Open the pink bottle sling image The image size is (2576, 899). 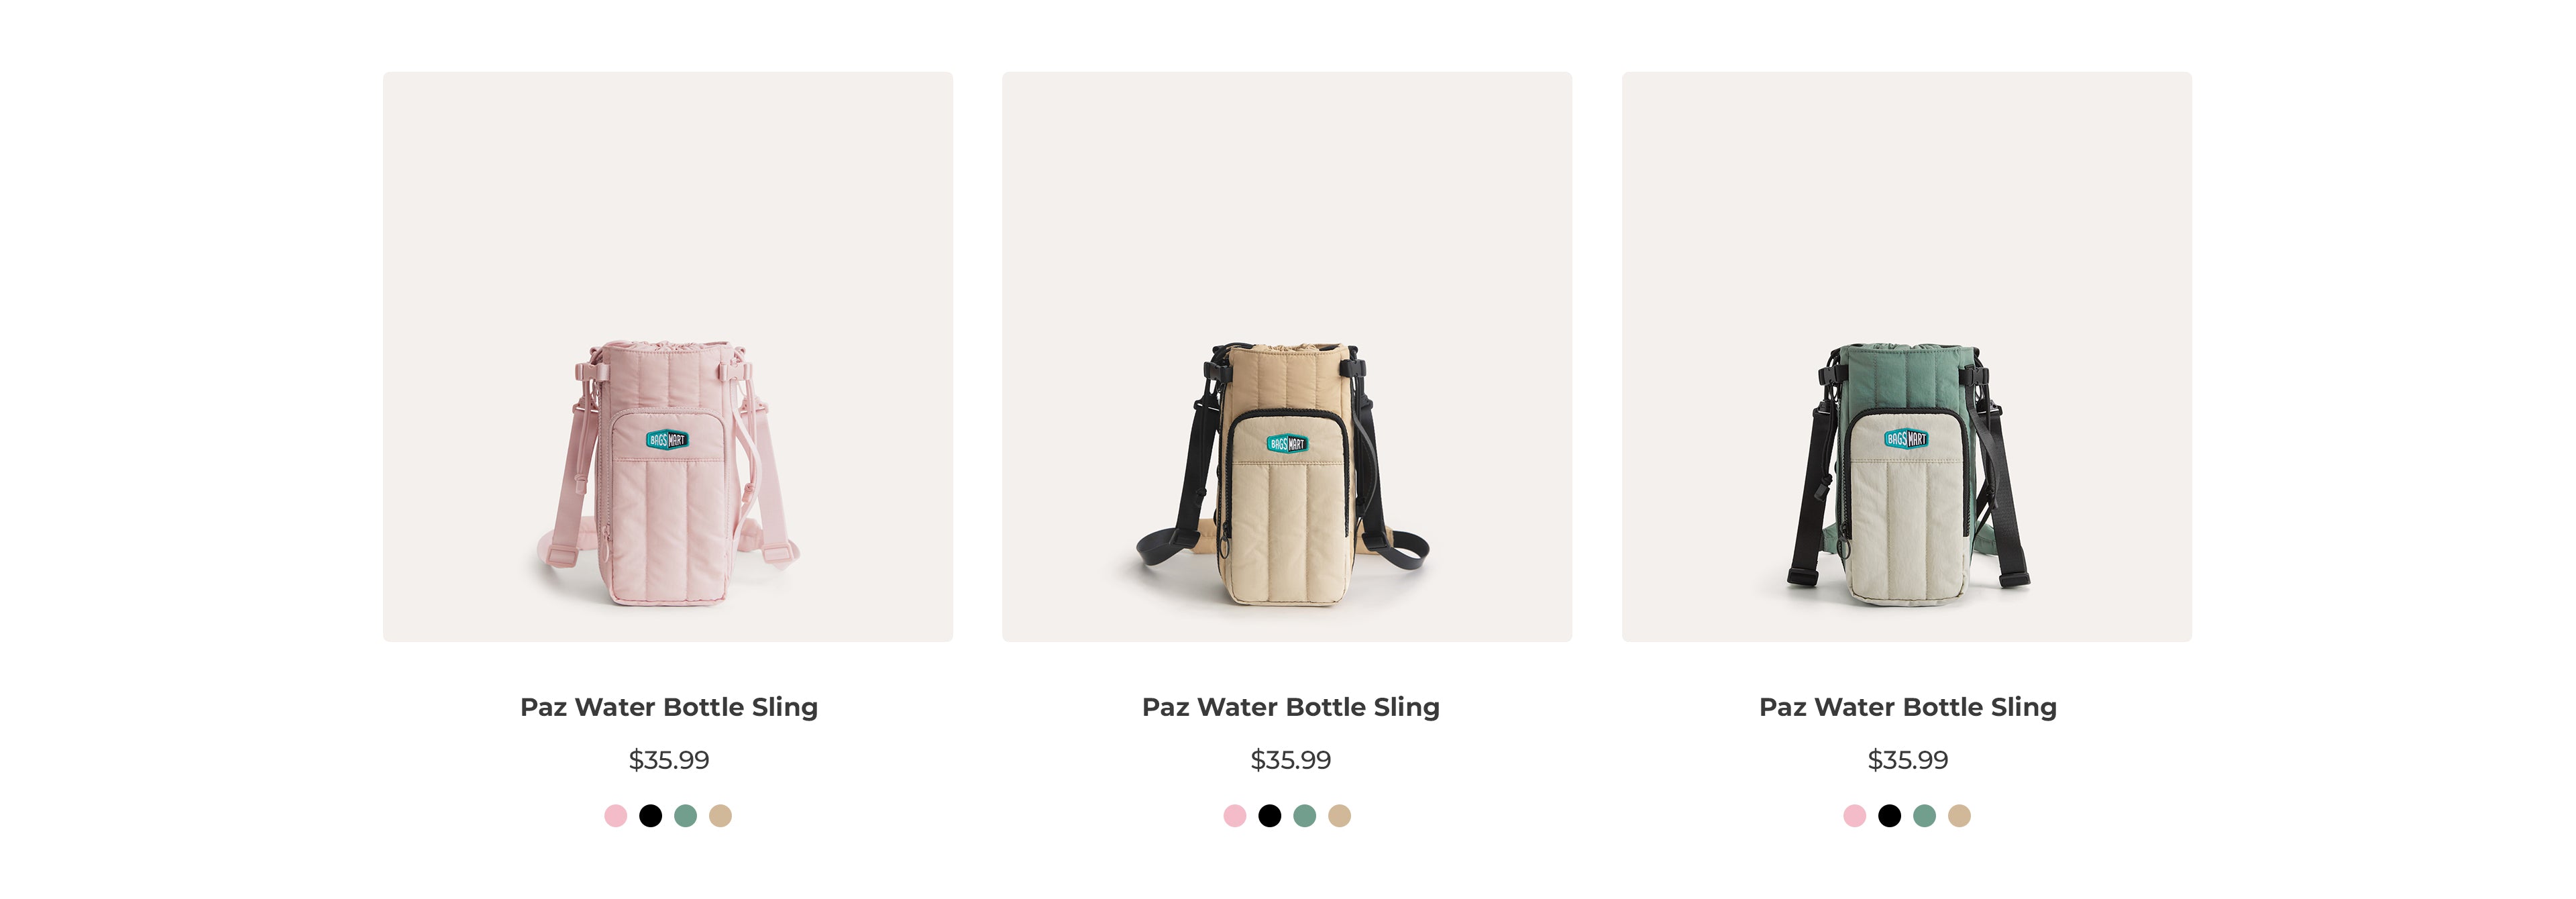click(x=668, y=357)
